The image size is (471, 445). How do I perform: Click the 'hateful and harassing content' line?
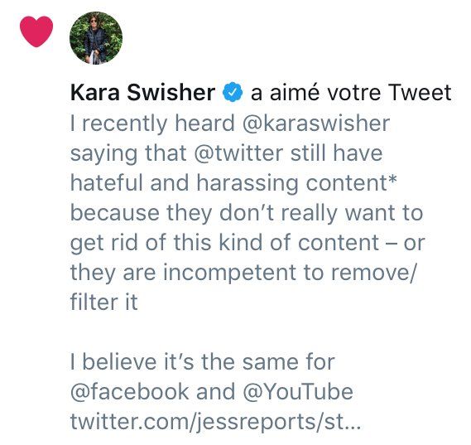(233, 183)
